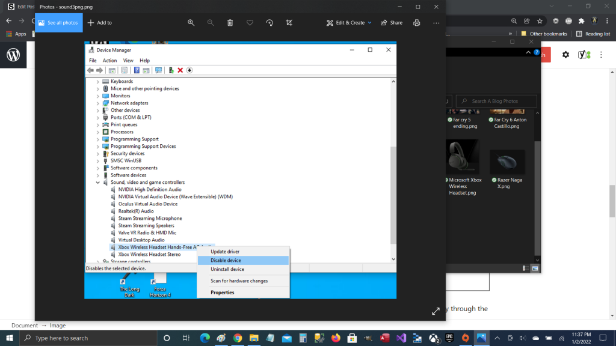Open Chrome tab search chevron

point(552,6)
